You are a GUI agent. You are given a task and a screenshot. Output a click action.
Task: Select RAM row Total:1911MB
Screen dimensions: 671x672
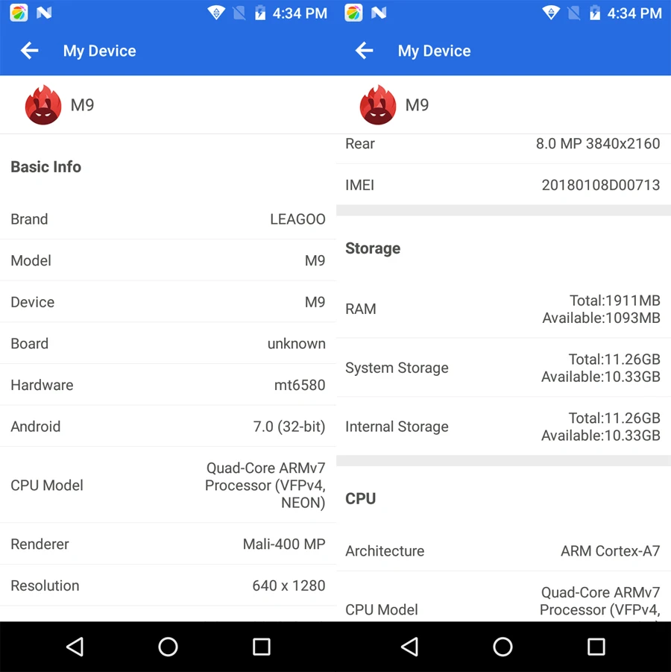point(503,309)
